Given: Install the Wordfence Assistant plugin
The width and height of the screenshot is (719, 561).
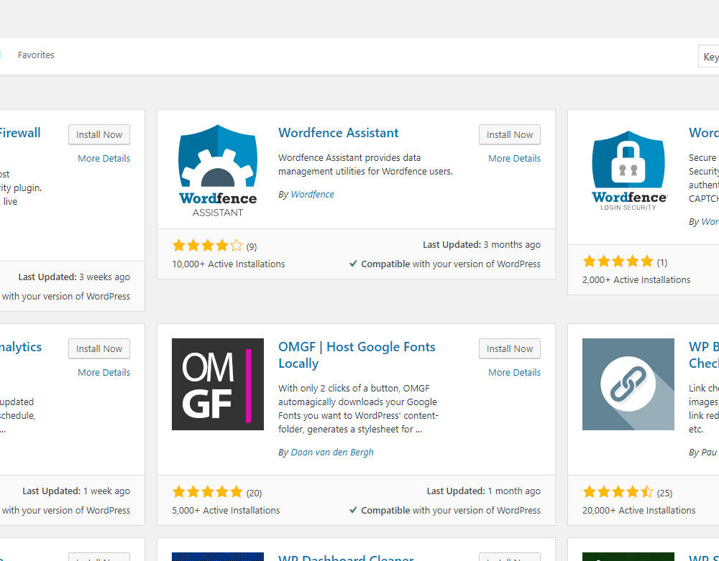Looking at the screenshot, I should click(x=509, y=135).
